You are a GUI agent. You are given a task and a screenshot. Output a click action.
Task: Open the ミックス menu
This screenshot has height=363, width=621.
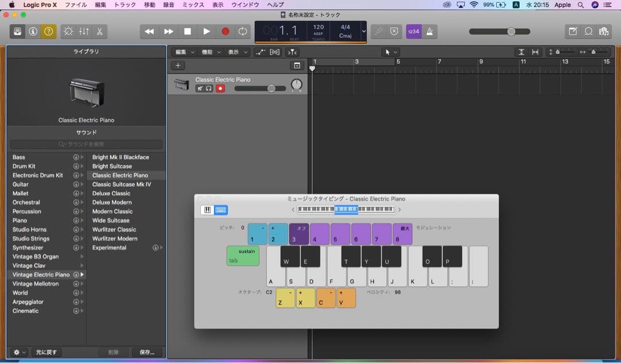coord(193,5)
